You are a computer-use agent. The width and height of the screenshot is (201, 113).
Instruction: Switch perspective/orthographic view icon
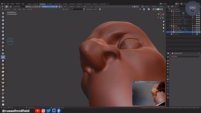click(x=163, y=31)
